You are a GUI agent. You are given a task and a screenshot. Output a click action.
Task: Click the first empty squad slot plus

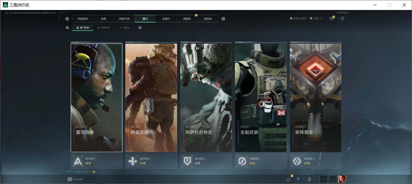click(324, 179)
